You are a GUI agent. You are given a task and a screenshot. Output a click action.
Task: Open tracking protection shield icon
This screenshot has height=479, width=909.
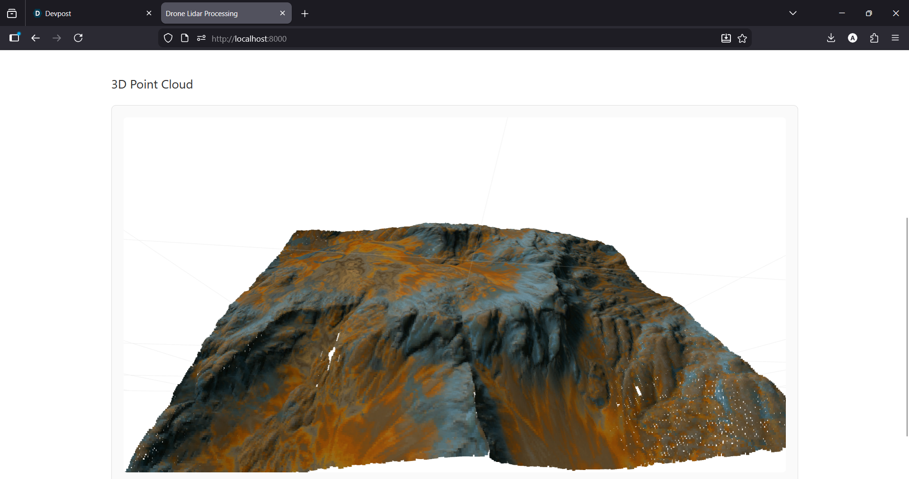click(x=168, y=38)
